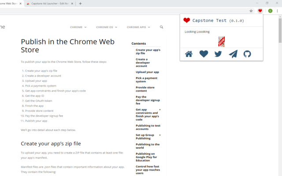Viewport: 282px width, 176px height.
Task: Click the browser address bar
Action: (x=123, y=11)
